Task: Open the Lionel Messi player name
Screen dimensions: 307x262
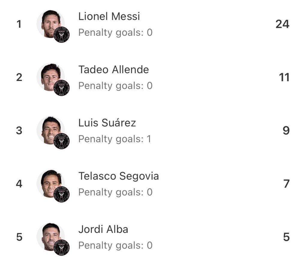Action: [109, 16]
